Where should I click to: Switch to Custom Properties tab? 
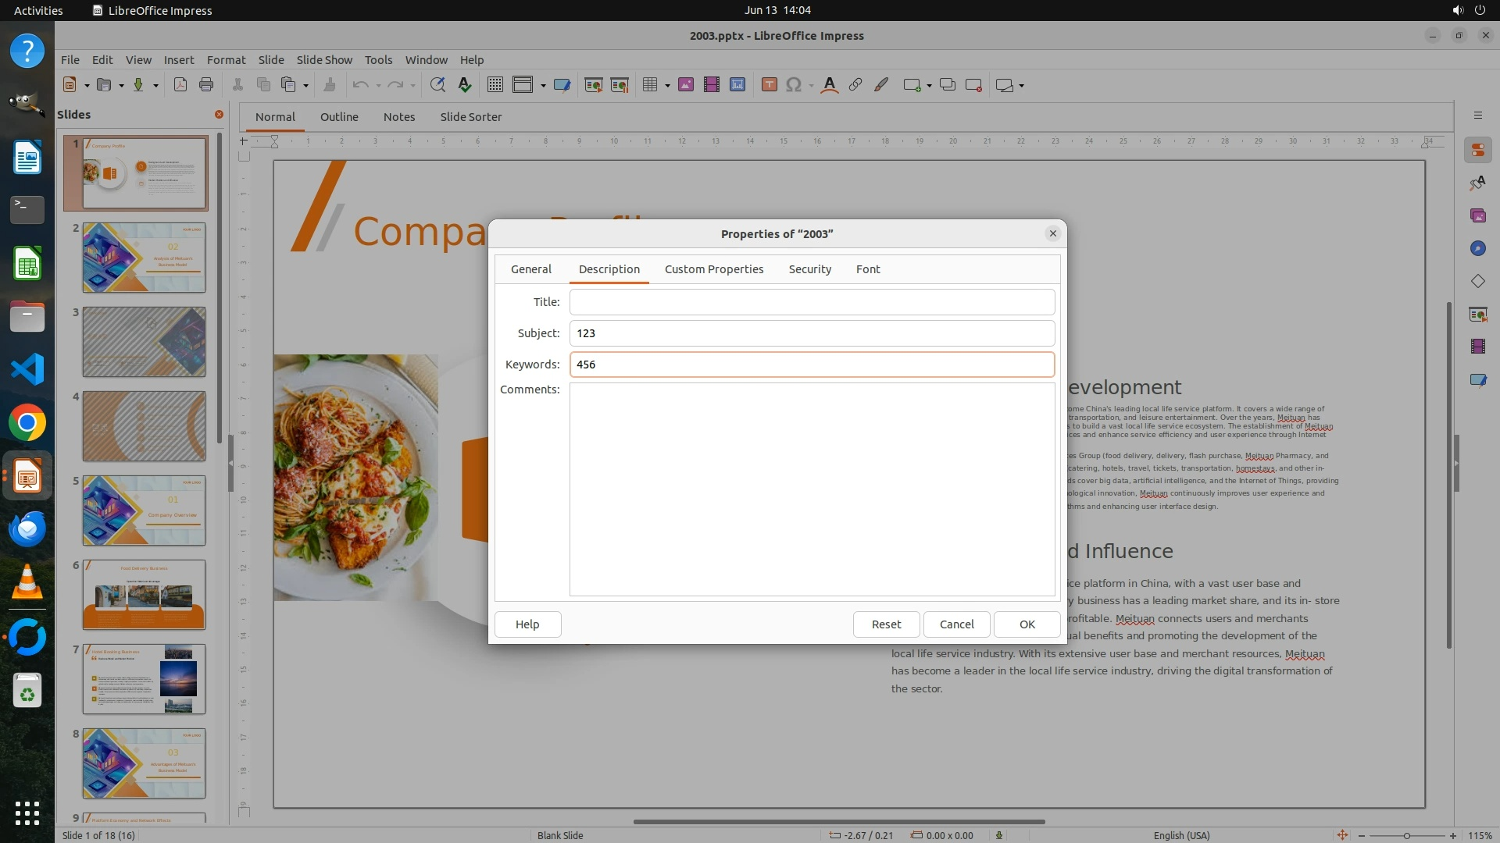[713, 269]
